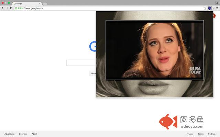This screenshot has height=137, width=220.
Task: Reload the Google page
Action: (11, 8)
